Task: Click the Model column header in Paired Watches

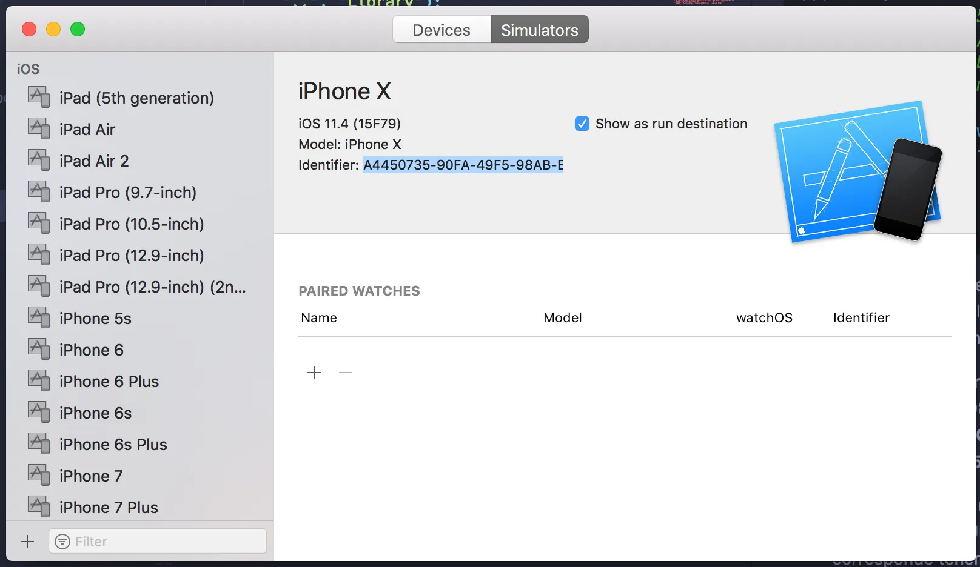Action: (x=563, y=317)
